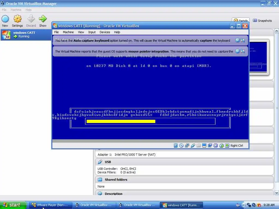The width and height of the screenshot is (279, 209).
Task: Open Input menu in VM window
Action: 92,32
